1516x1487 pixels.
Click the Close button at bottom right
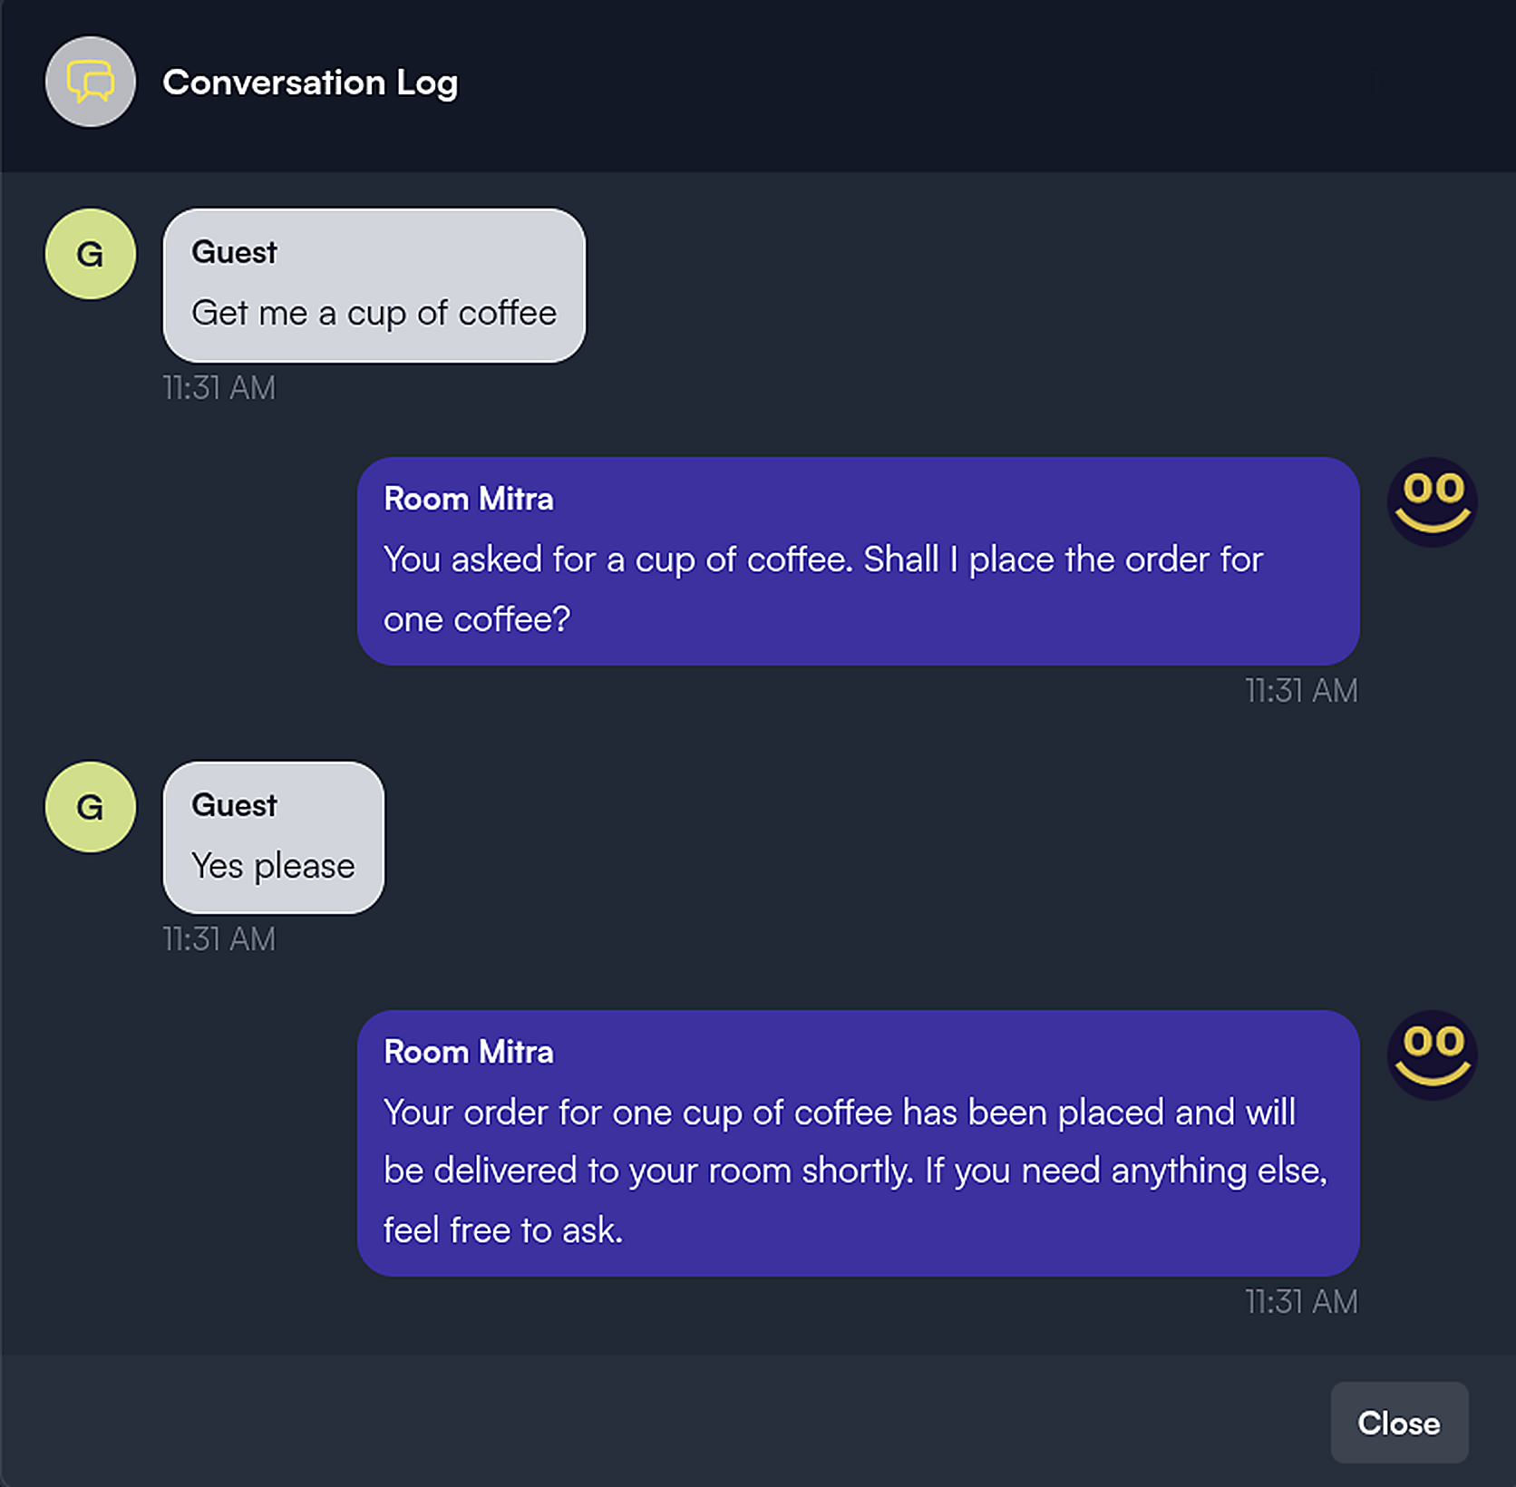click(1399, 1423)
